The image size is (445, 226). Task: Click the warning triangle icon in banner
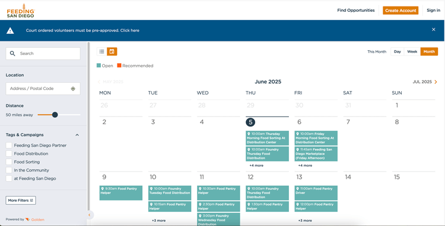10,31
